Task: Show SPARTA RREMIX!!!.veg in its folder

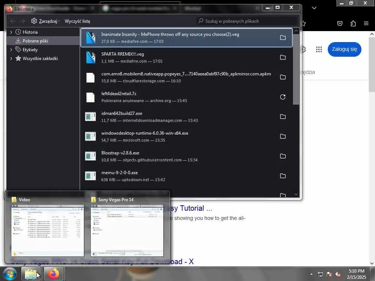Action: [283, 57]
